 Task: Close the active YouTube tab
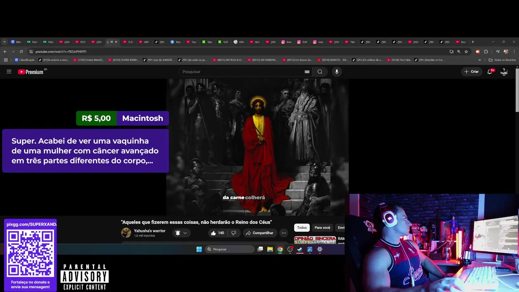click(x=116, y=42)
